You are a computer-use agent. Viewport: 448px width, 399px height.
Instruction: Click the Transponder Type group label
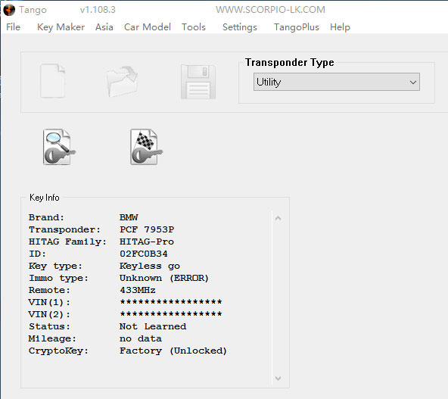pyautogui.click(x=290, y=62)
